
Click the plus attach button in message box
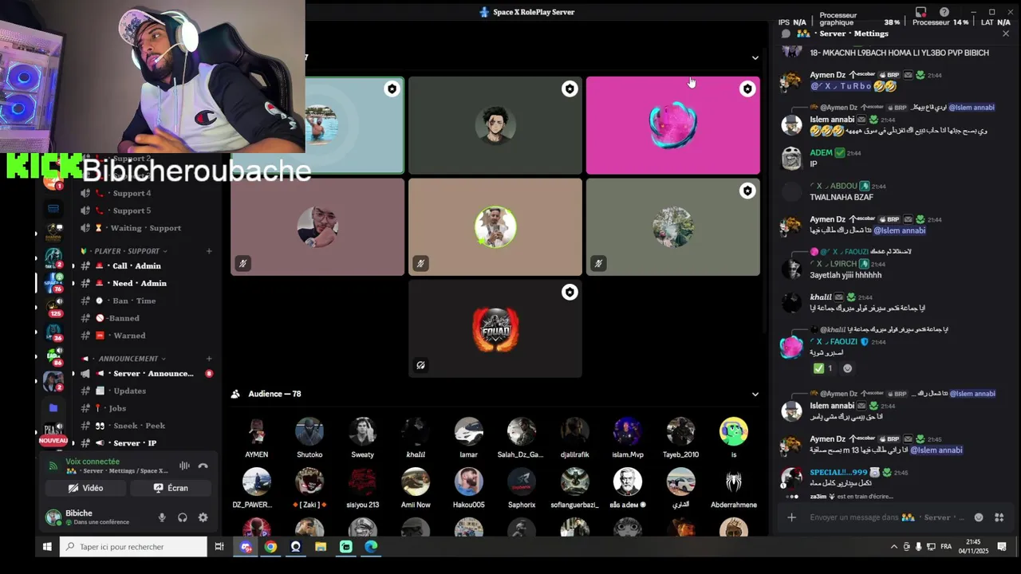[791, 517]
